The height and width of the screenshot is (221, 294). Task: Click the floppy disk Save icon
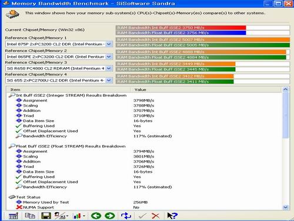click(46, 216)
